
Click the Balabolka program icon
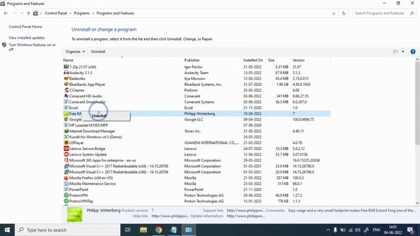(x=66, y=79)
